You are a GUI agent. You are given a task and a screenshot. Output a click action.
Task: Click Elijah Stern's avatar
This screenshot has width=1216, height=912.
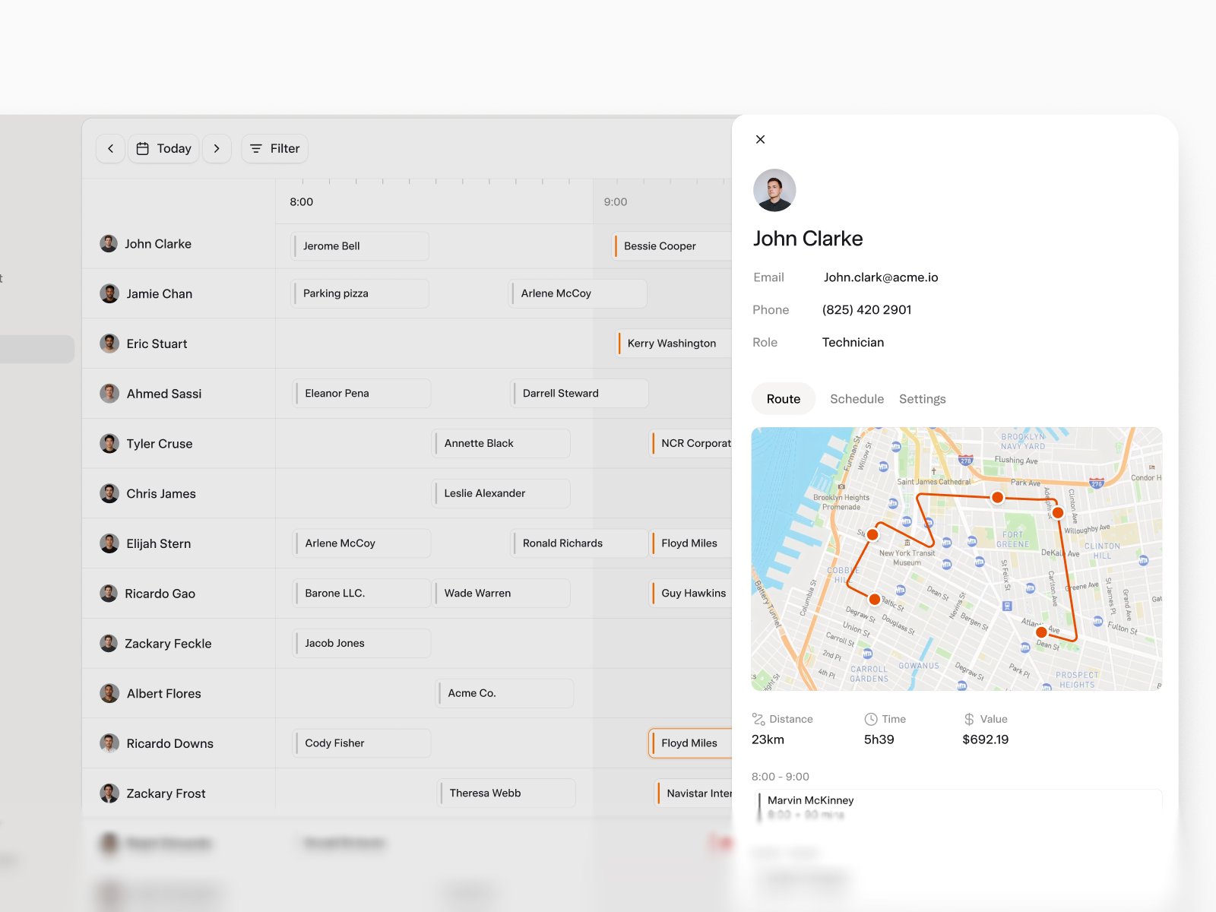[x=109, y=543]
